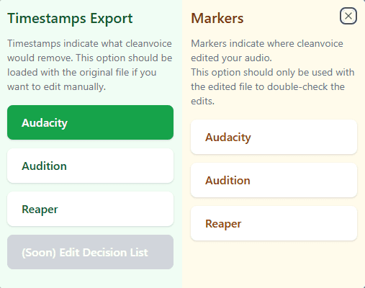Image resolution: width=365 pixels, height=288 pixels.
Task: Export timestamps for Audacity (green button)
Action: click(90, 122)
